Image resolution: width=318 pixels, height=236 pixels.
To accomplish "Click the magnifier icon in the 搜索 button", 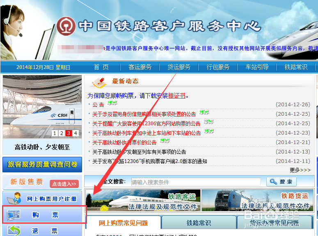I will coord(273,181).
